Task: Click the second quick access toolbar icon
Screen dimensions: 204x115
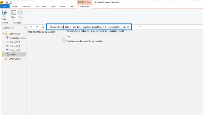Action: coord(11,2)
